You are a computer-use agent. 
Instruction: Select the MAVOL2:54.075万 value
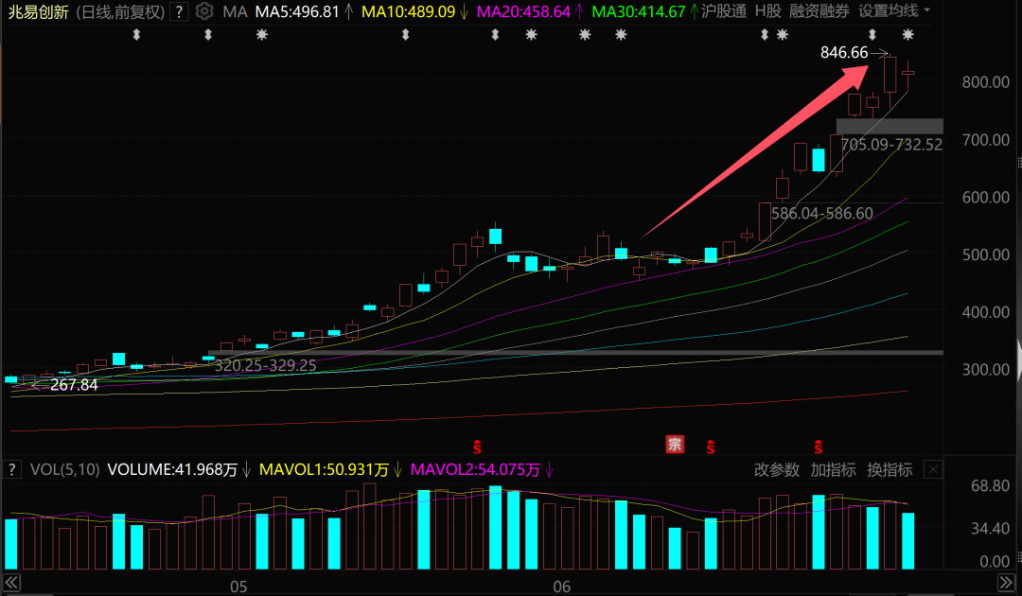[475, 469]
